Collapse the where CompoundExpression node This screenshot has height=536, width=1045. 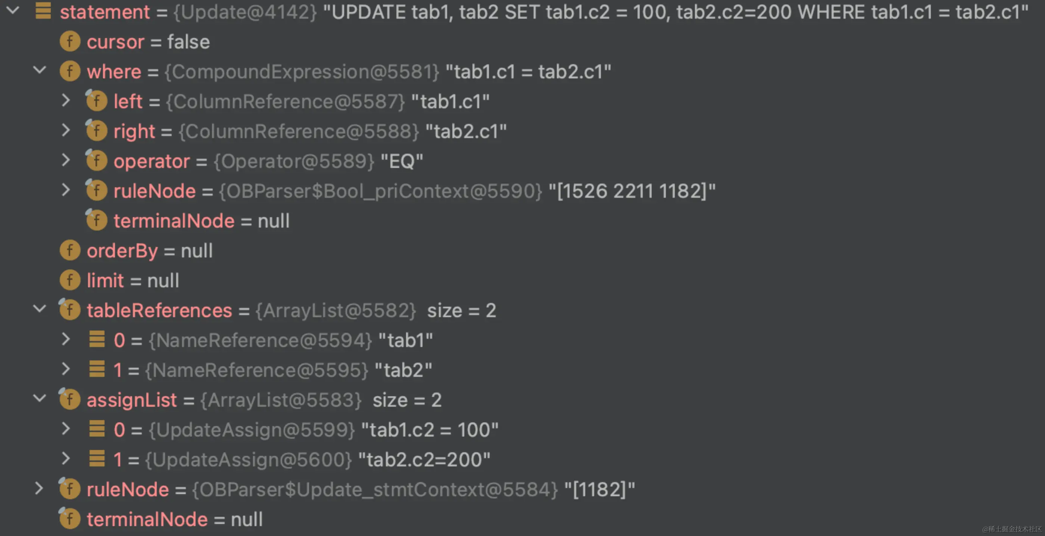click(39, 70)
